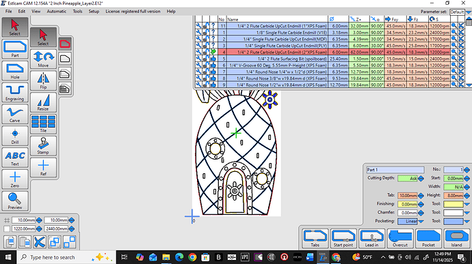The image size is (472, 264).
Task: Click the Tabs tool
Action: pos(315,239)
